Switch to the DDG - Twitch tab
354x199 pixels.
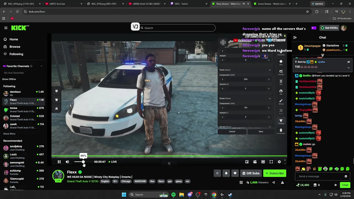189,4
